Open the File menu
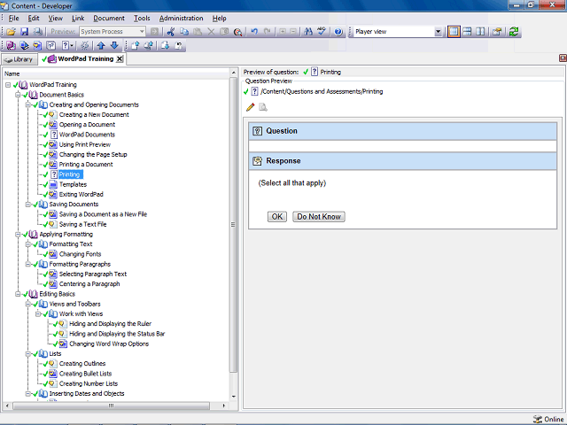 click(x=13, y=18)
